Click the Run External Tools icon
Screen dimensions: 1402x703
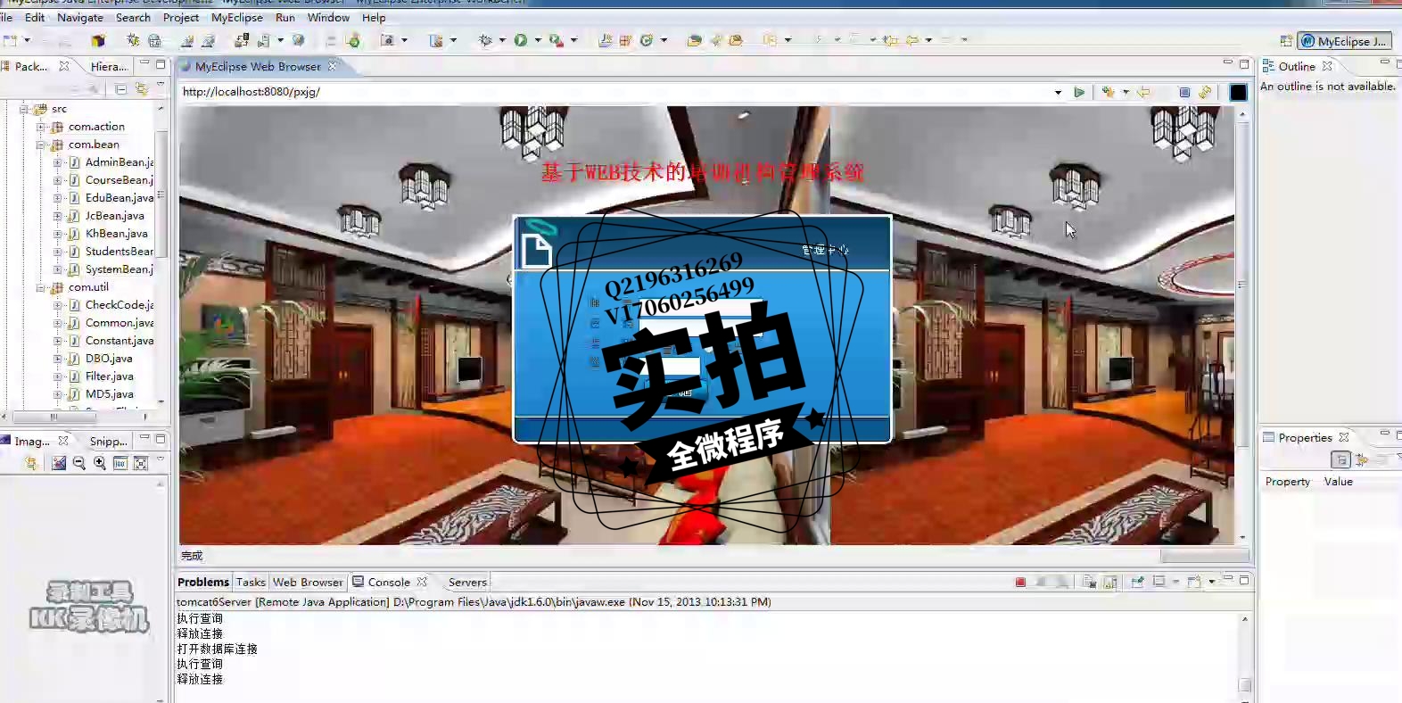(556, 40)
